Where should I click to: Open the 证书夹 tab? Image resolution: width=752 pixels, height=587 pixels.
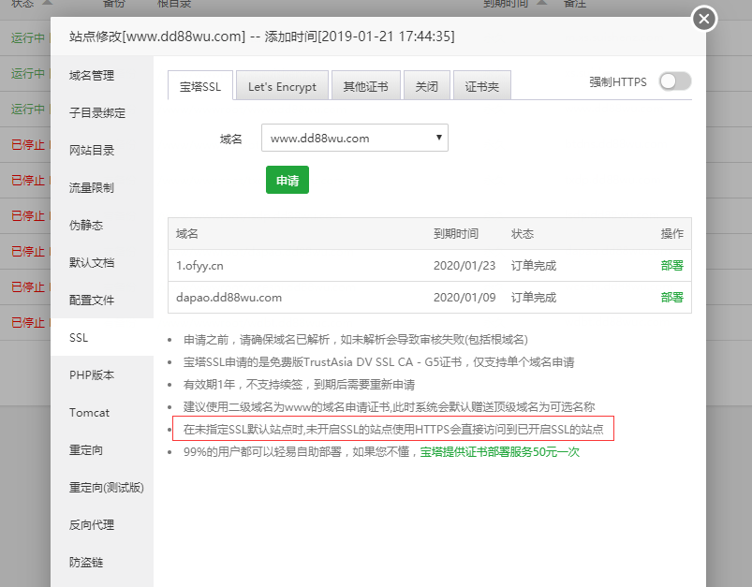(x=482, y=86)
